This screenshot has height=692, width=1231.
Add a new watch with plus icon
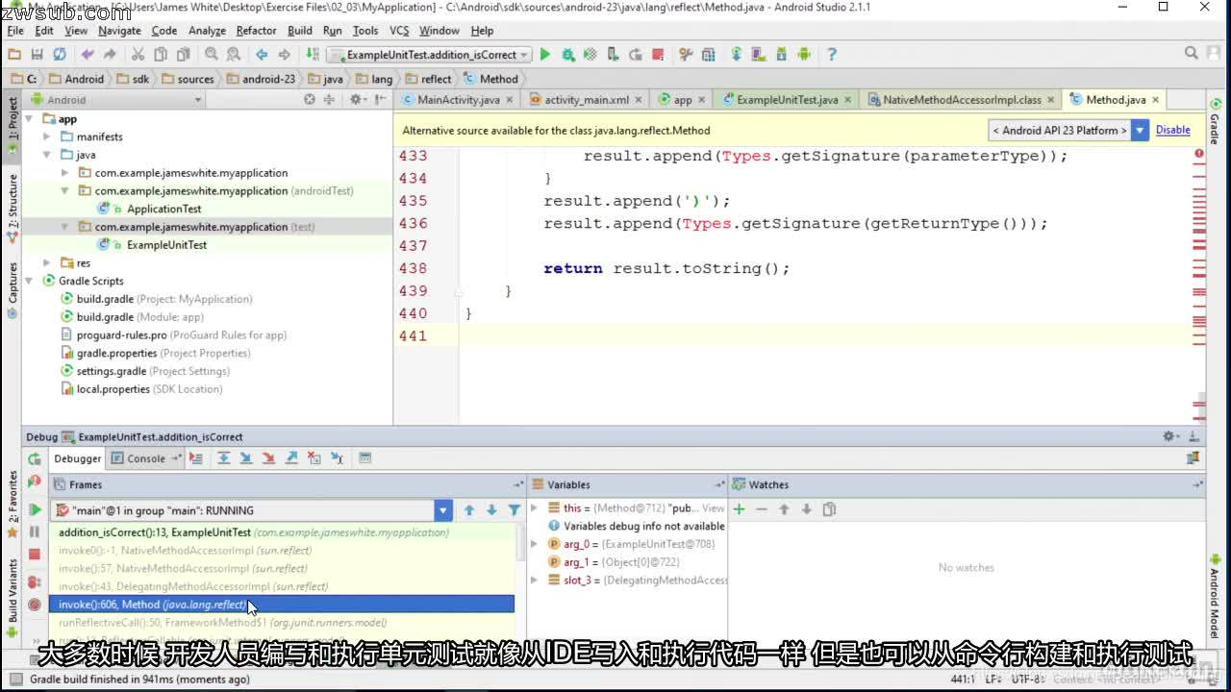click(x=740, y=509)
